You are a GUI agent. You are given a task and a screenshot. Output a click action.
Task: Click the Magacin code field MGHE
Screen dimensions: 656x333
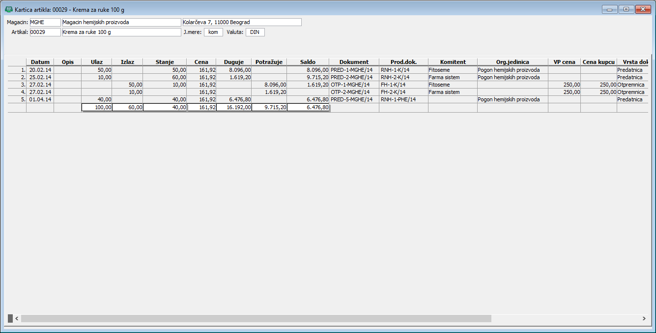coord(45,22)
